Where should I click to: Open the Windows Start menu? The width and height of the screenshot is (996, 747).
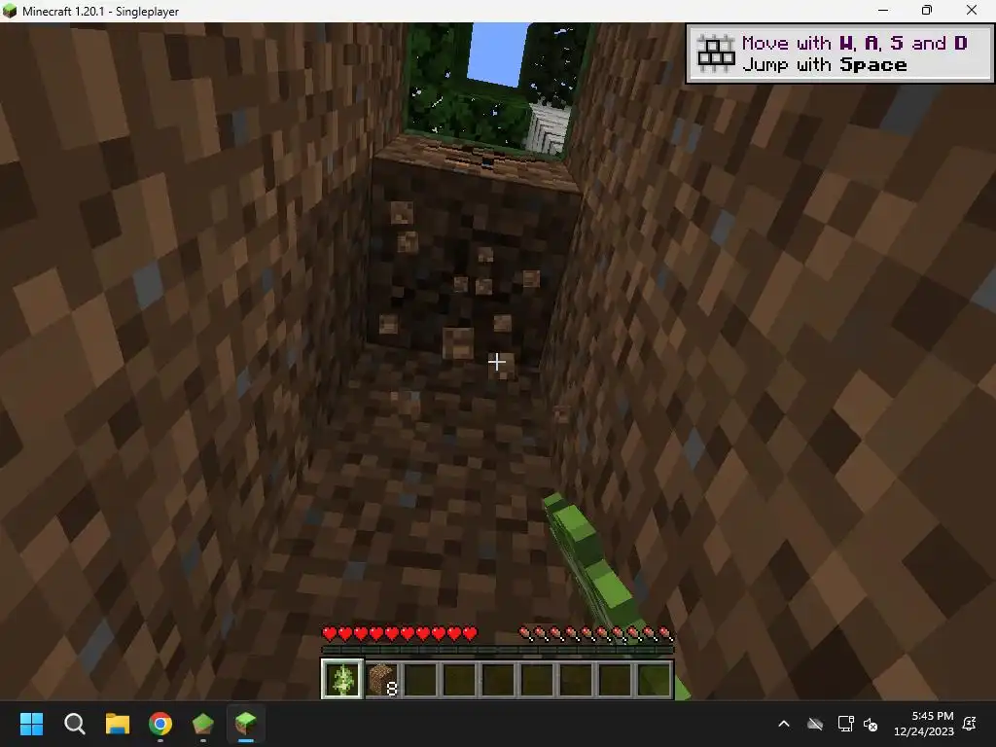point(31,724)
